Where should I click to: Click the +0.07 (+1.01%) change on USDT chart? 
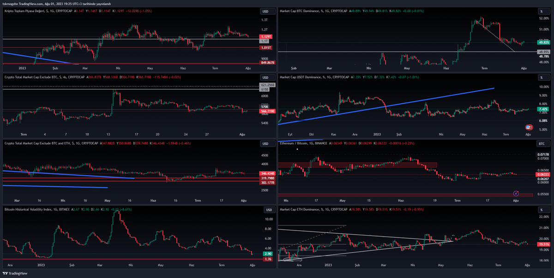tap(409, 77)
